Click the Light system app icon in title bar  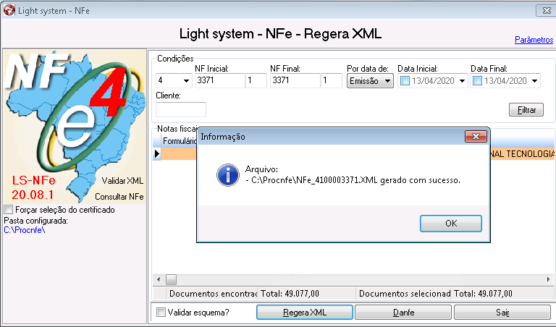[9, 10]
